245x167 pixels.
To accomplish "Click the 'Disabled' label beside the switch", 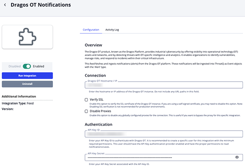I will [x=15, y=66].
